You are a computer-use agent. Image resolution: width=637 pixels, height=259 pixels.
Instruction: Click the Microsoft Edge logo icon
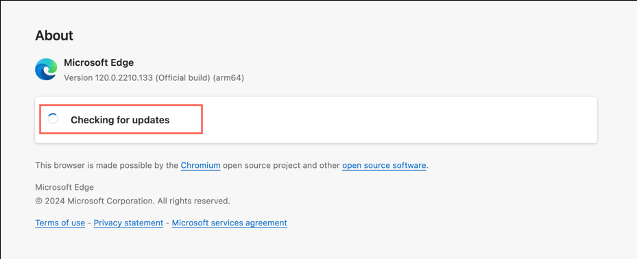point(46,69)
